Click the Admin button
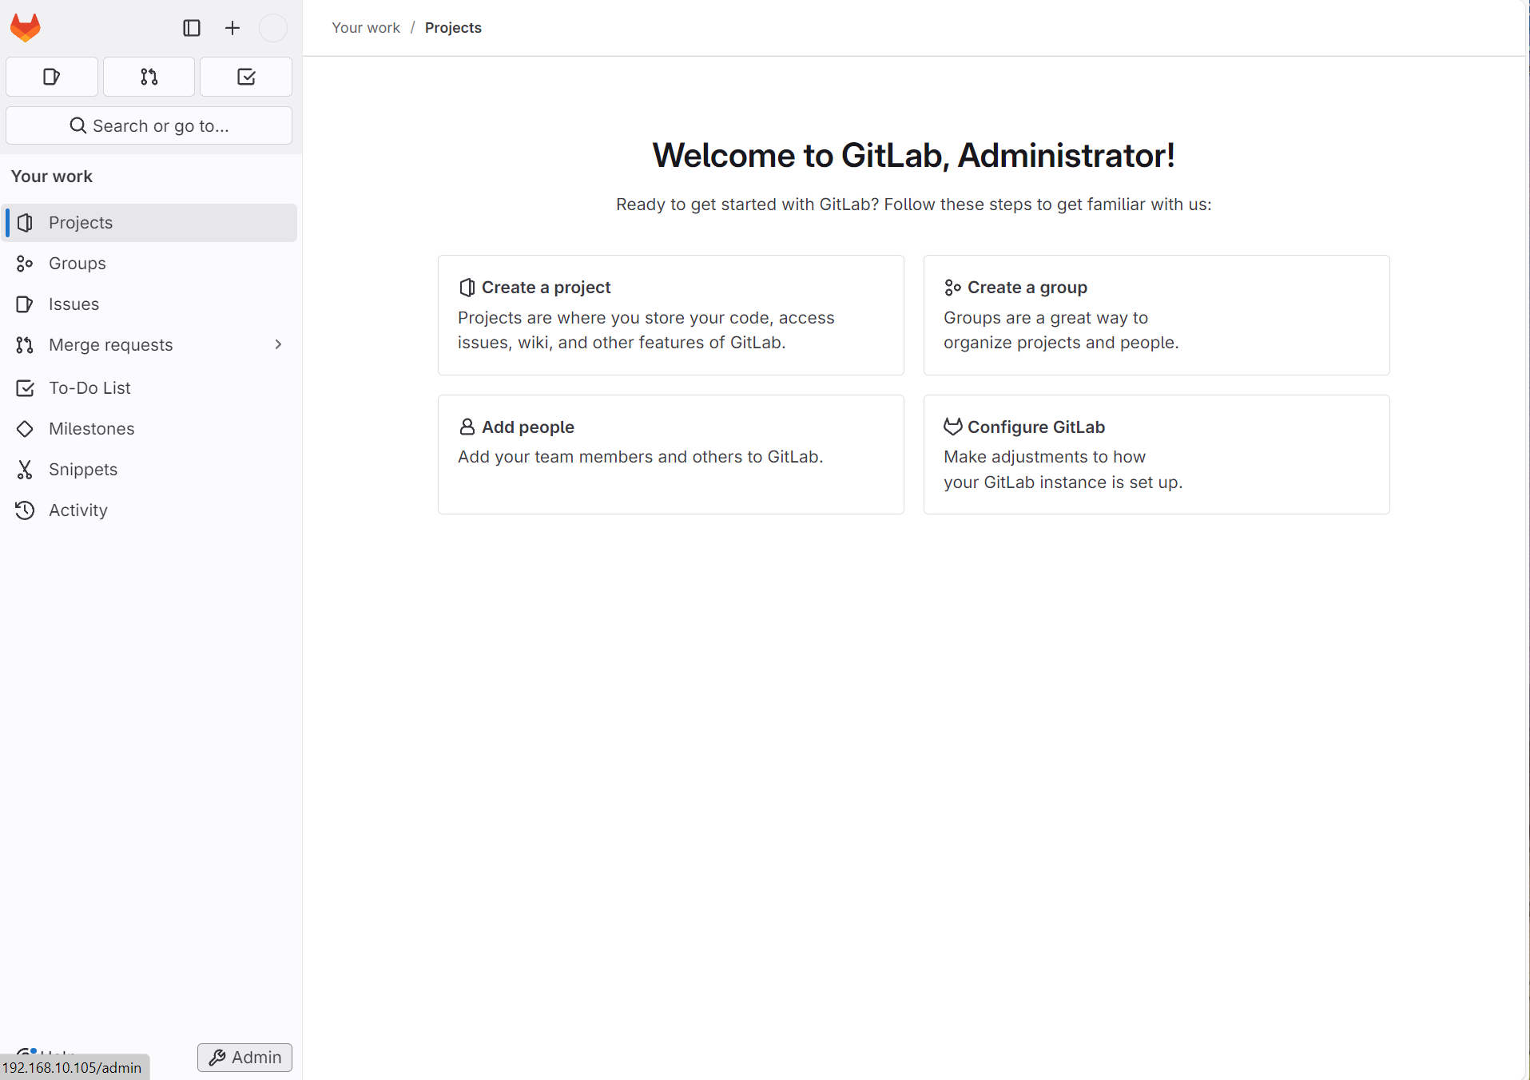The width and height of the screenshot is (1530, 1080). coord(244,1058)
